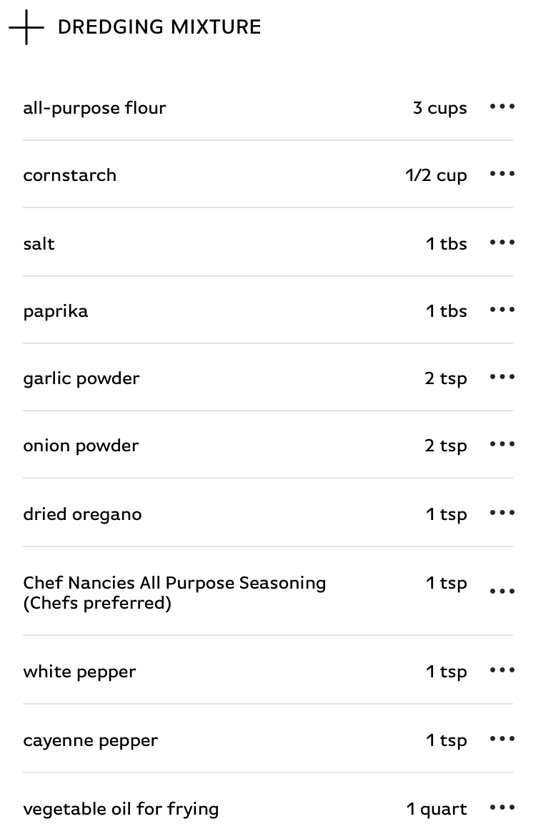This screenshot has width=536, height=829.
Task: Select the Dredging Mixture section heading
Action: coord(159,27)
